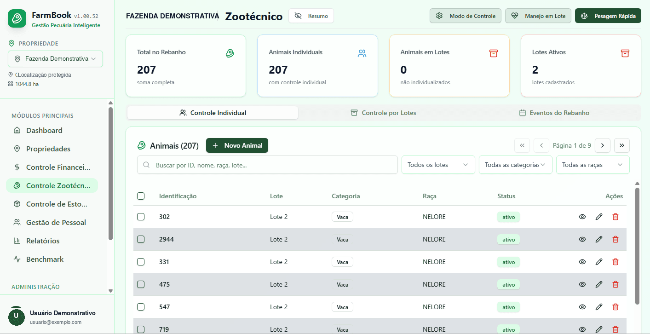Click the Lotes Ativos archive icon
650x334 pixels.
point(625,53)
